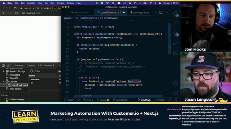Image resolution: width=231 pixels, height=129 pixels.
Task: Open the Accounts icon in VS Code
Action: pyautogui.click(x=176, y=83)
